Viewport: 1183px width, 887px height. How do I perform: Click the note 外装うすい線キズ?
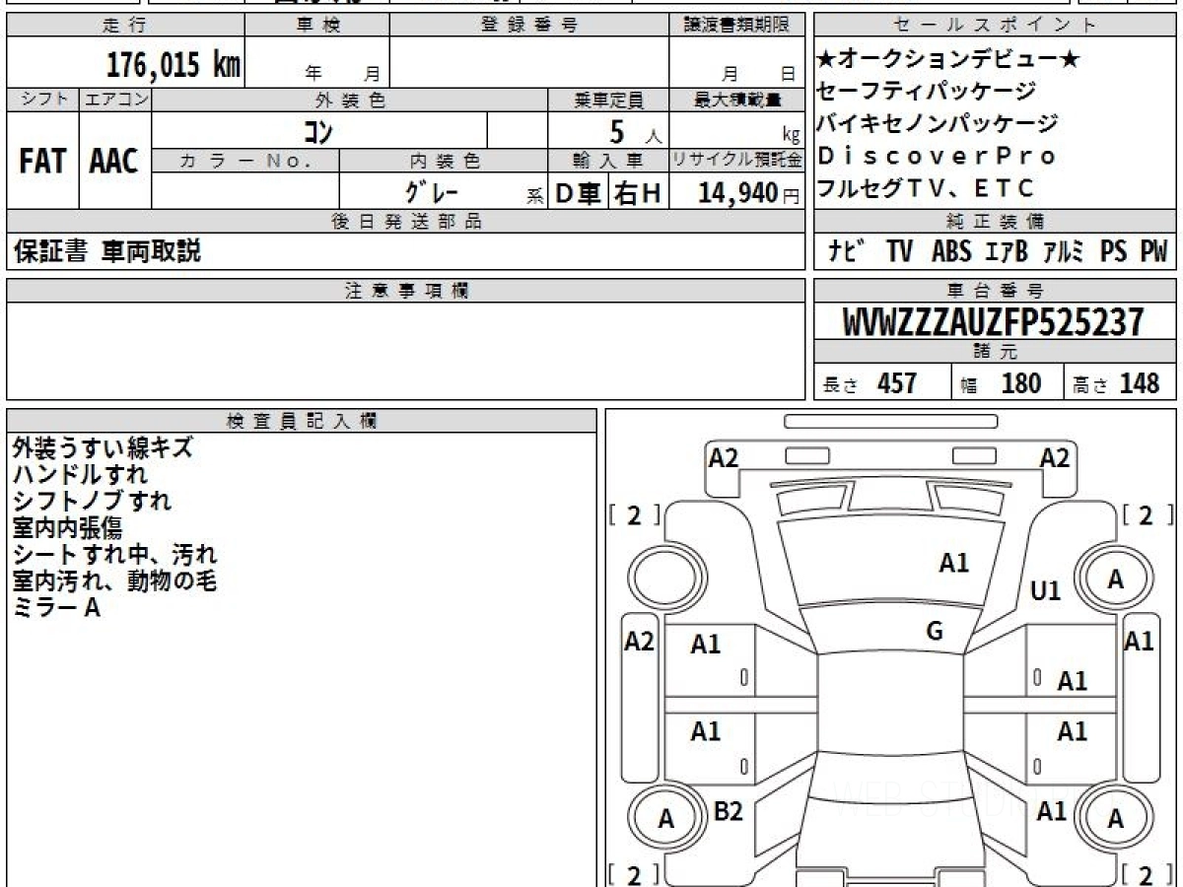tap(103, 448)
